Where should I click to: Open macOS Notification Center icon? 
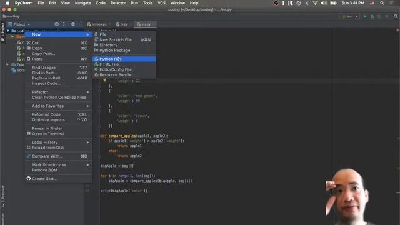point(391,3)
